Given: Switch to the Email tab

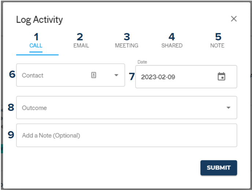Looking at the screenshot, I should pyautogui.click(x=81, y=46).
